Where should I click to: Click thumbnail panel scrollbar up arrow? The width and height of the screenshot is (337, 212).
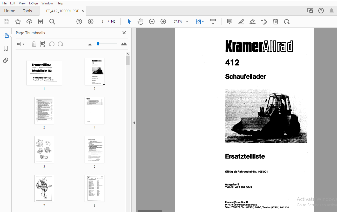click(127, 54)
